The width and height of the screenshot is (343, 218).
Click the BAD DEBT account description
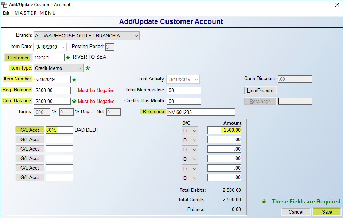point(87,130)
